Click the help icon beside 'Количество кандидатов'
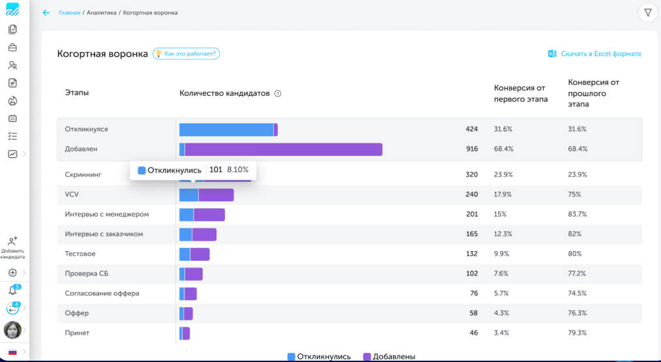 point(278,93)
